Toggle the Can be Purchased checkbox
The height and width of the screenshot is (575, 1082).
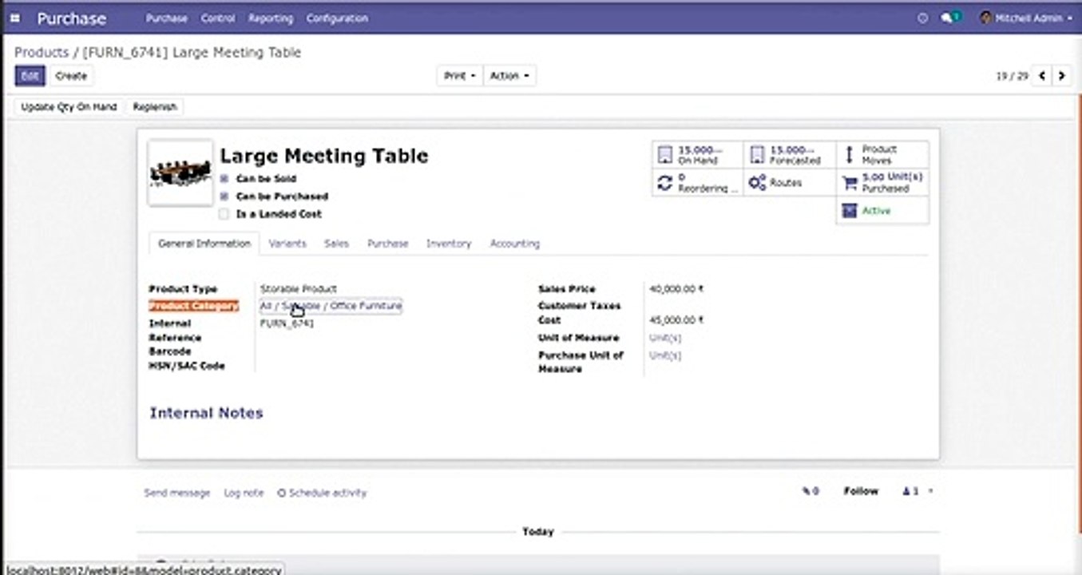point(224,196)
